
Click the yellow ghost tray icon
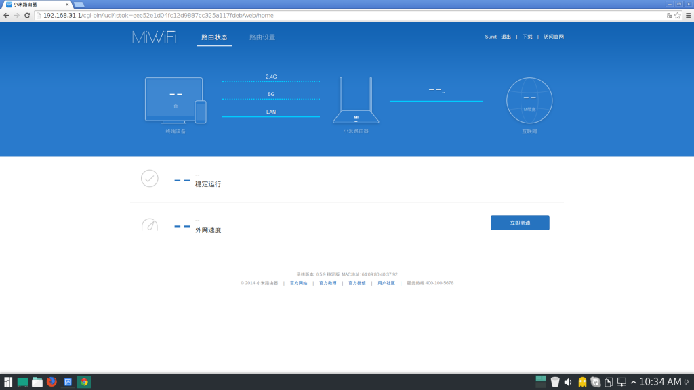pyautogui.click(x=582, y=382)
